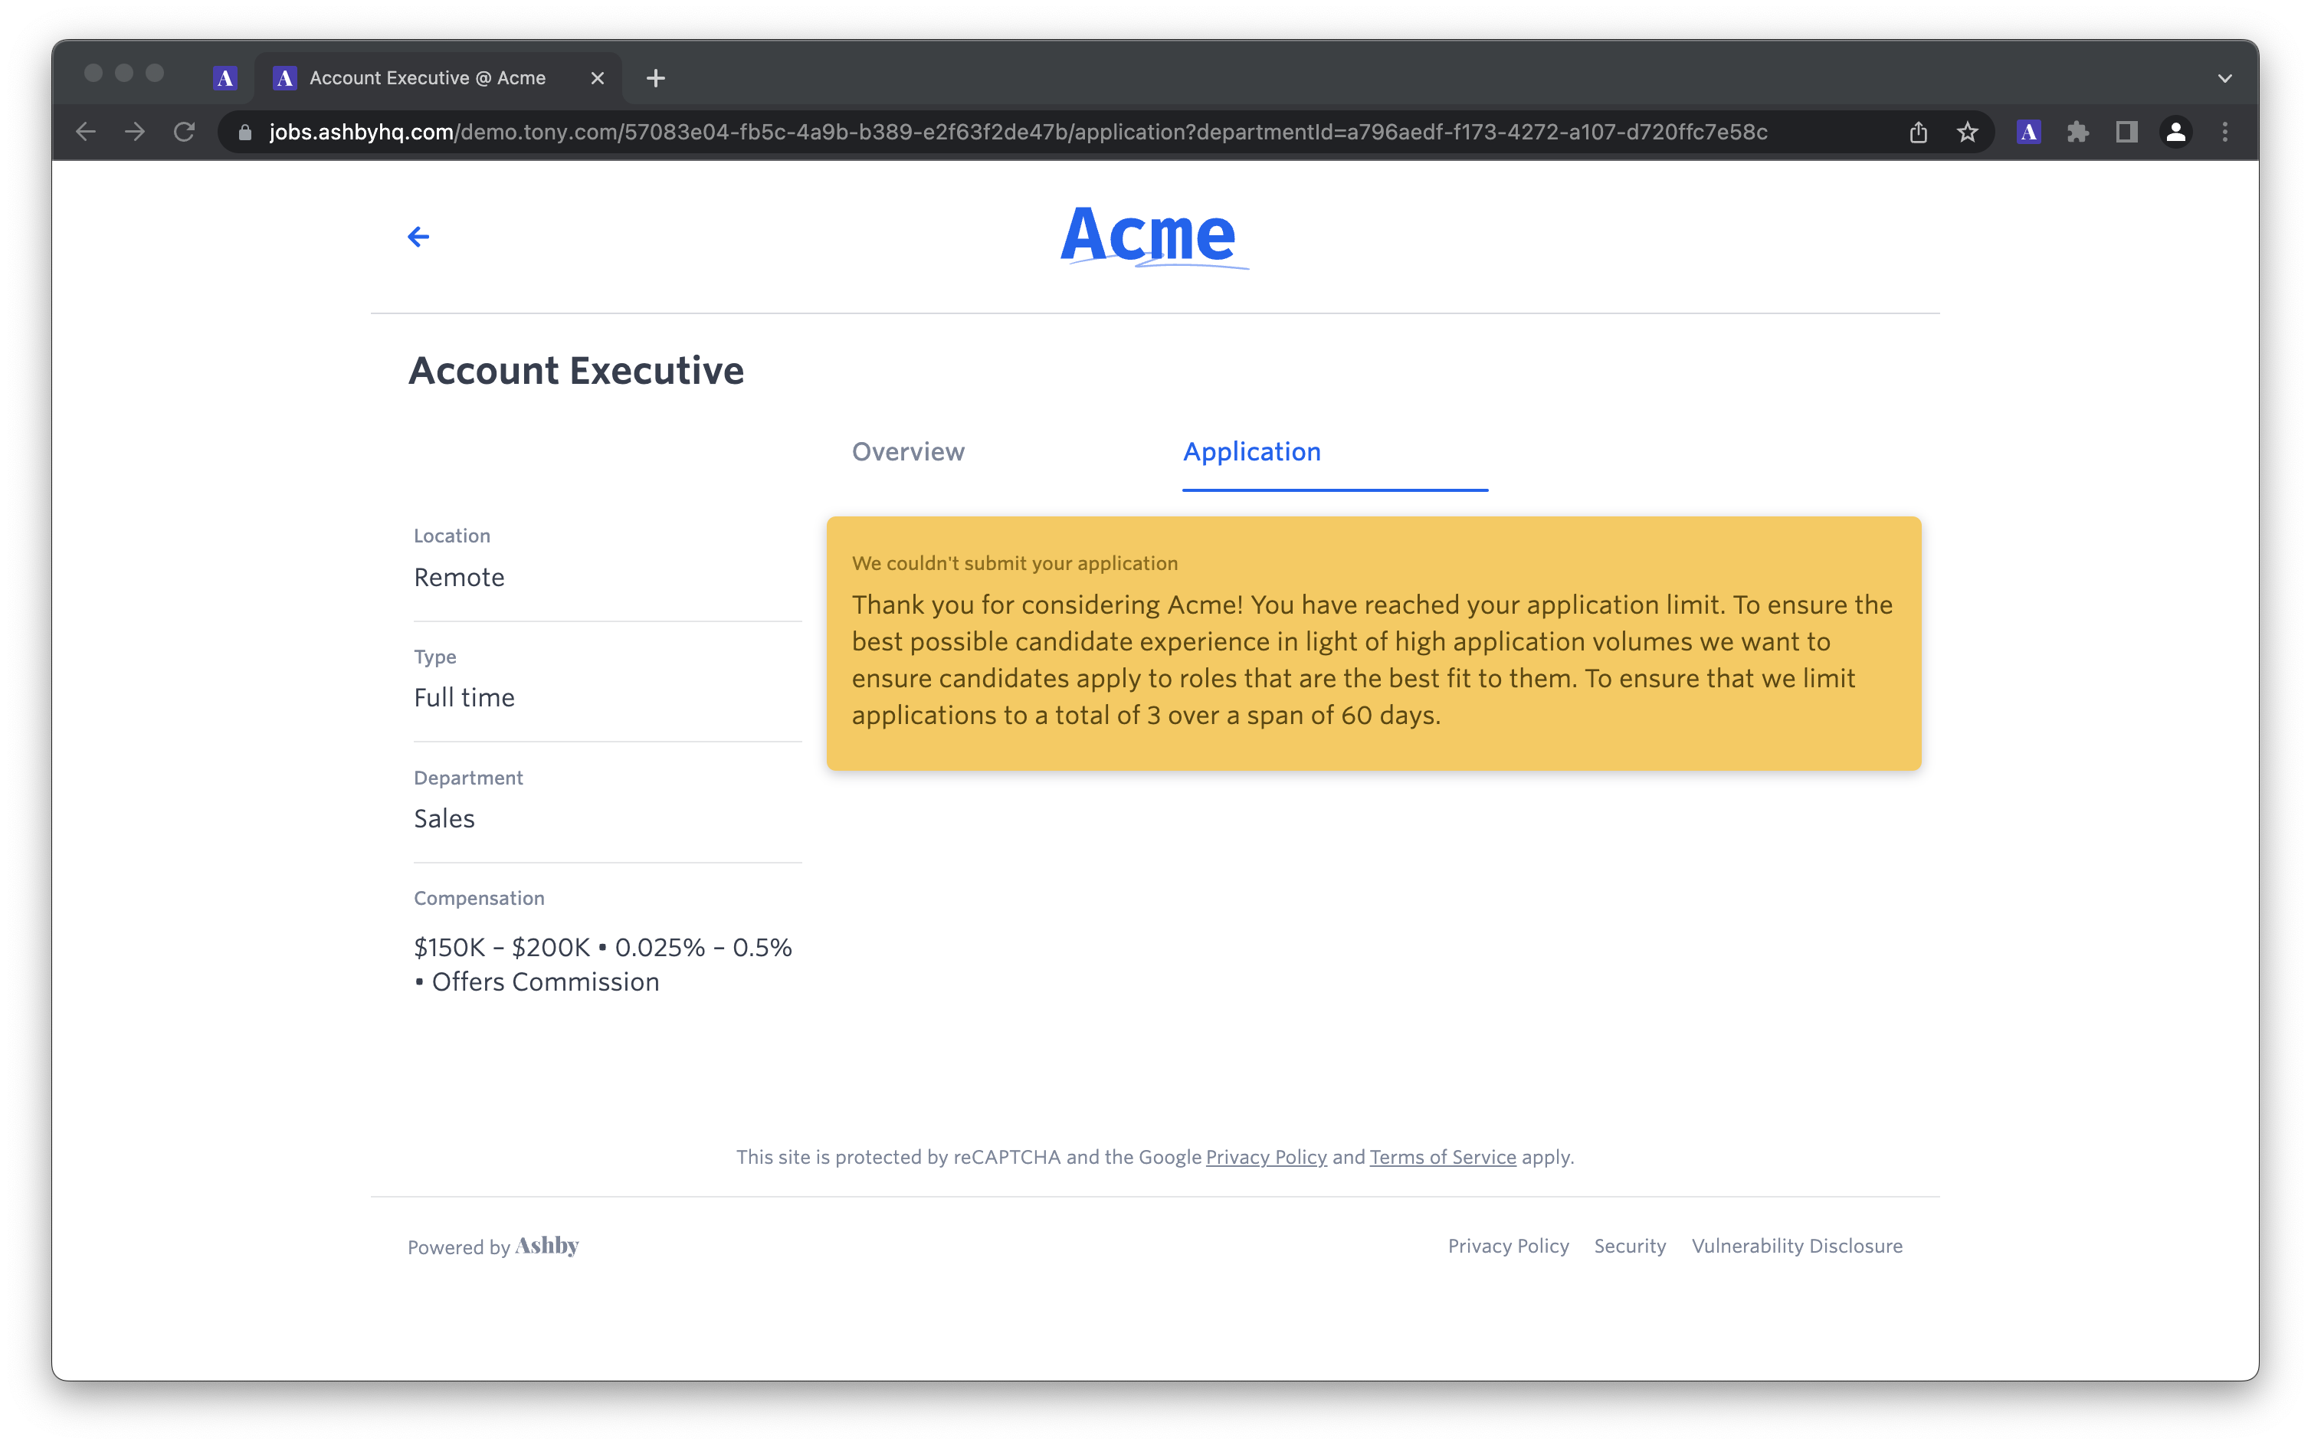Reload the page with browser refresh icon

pos(185,132)
